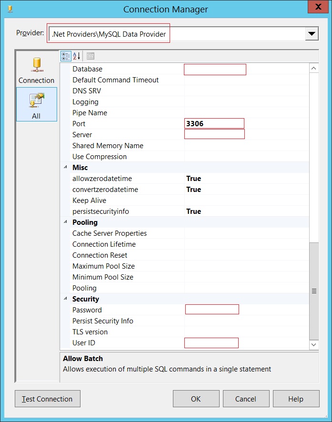This screenshot has height=422, width=332.
Task: Click the Cancel button
Action: pos(246,399)
